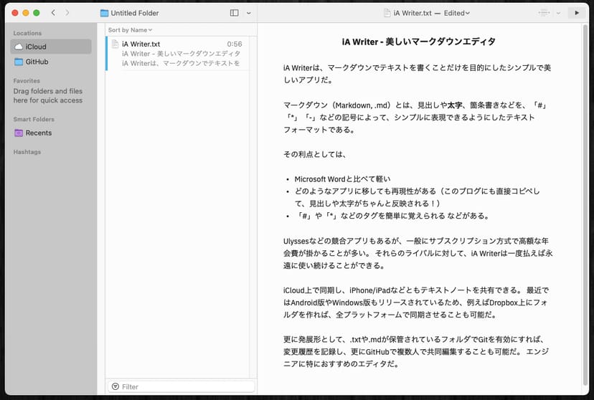Click the document icon in title bar

click(x=387, y=13)
